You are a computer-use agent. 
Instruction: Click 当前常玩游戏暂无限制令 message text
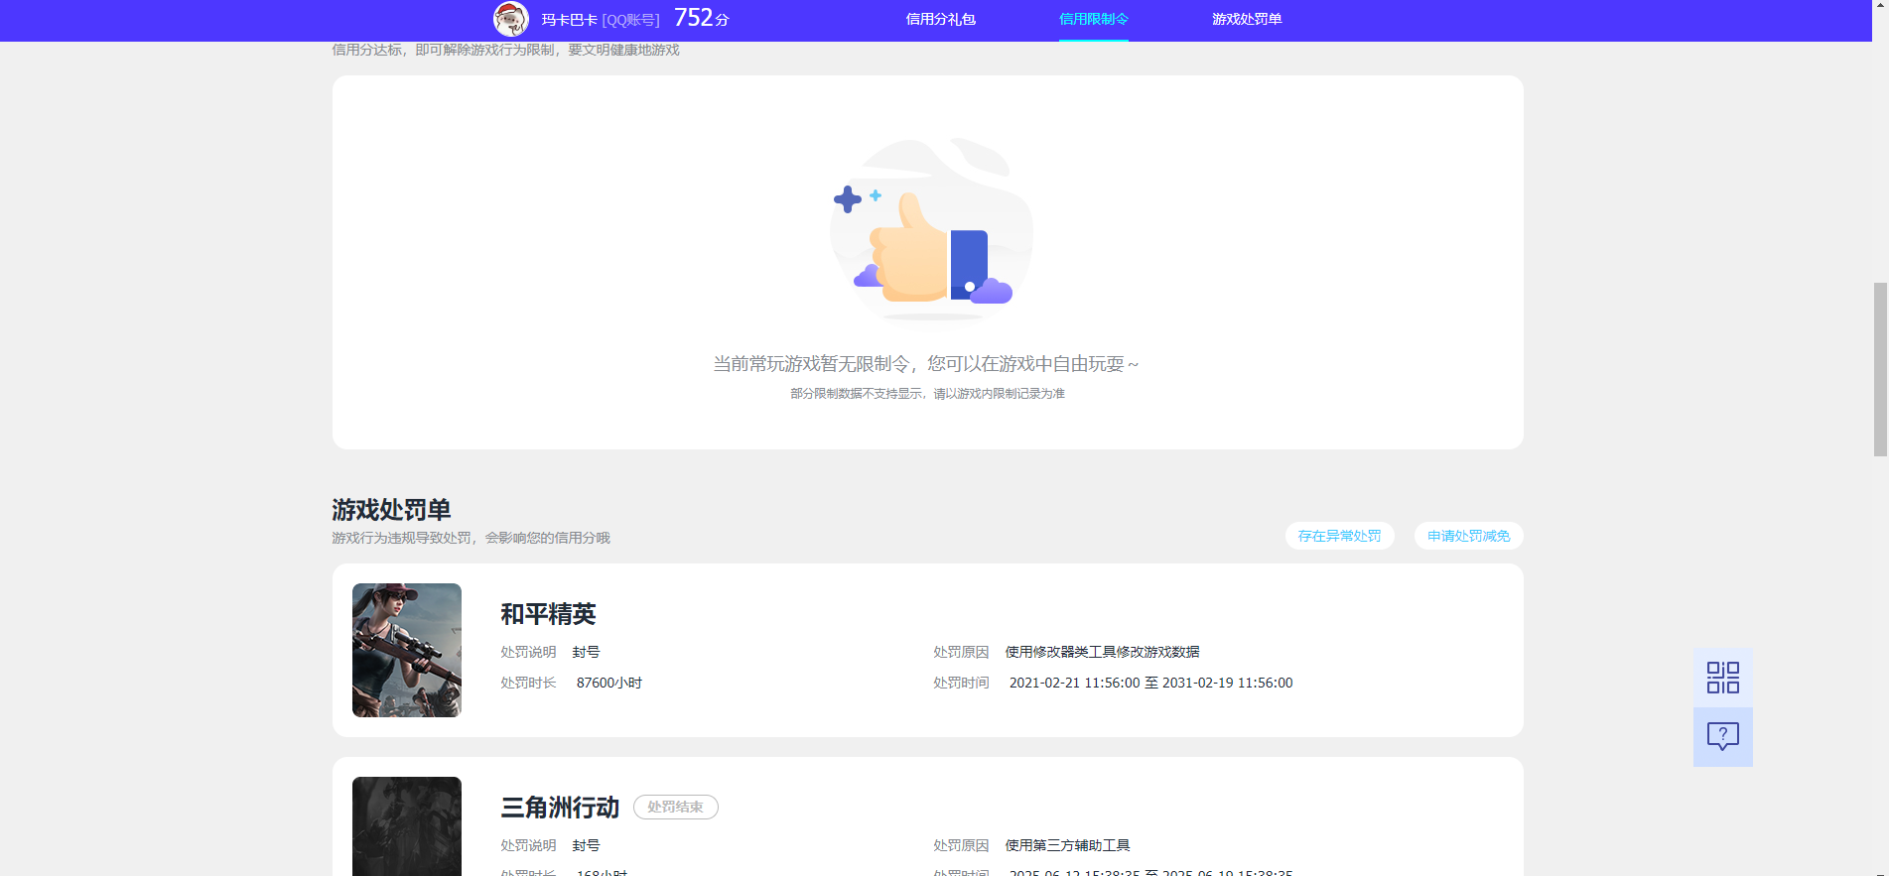pos(925,364)
